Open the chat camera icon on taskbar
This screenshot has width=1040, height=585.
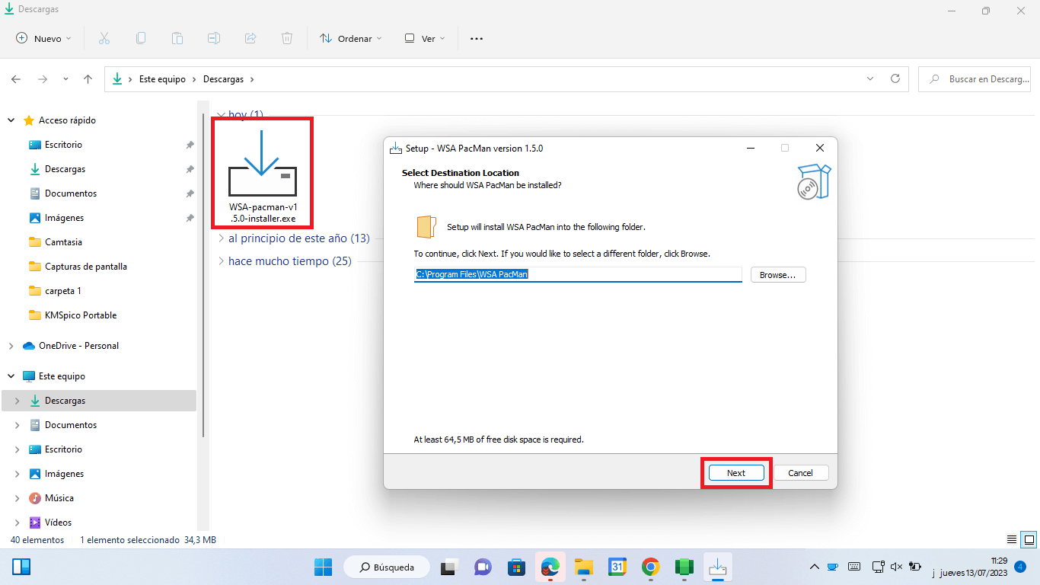coord(483,567)
